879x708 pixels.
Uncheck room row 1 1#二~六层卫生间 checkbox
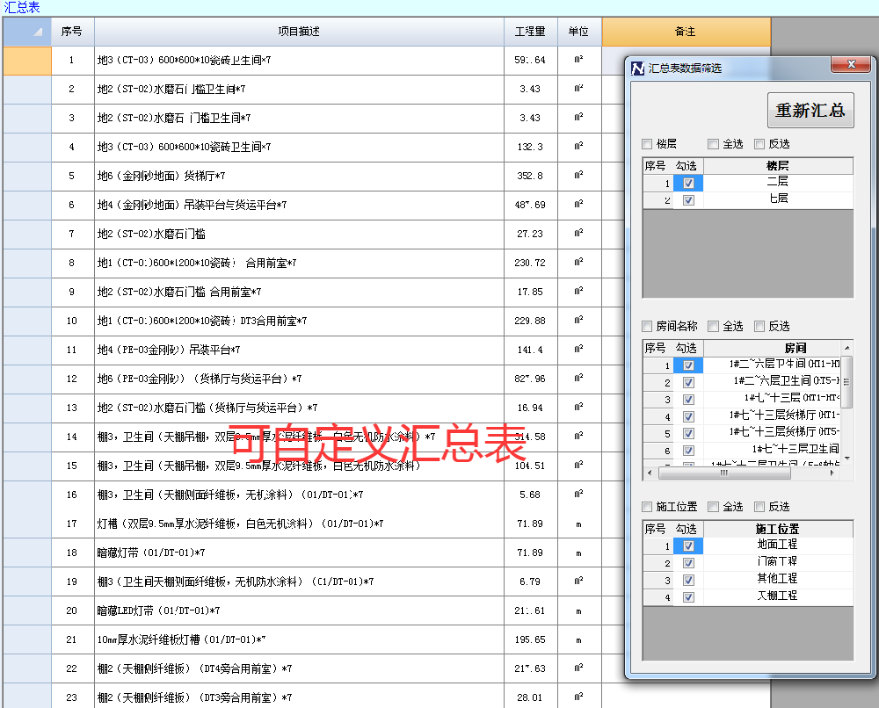point(688,365)
